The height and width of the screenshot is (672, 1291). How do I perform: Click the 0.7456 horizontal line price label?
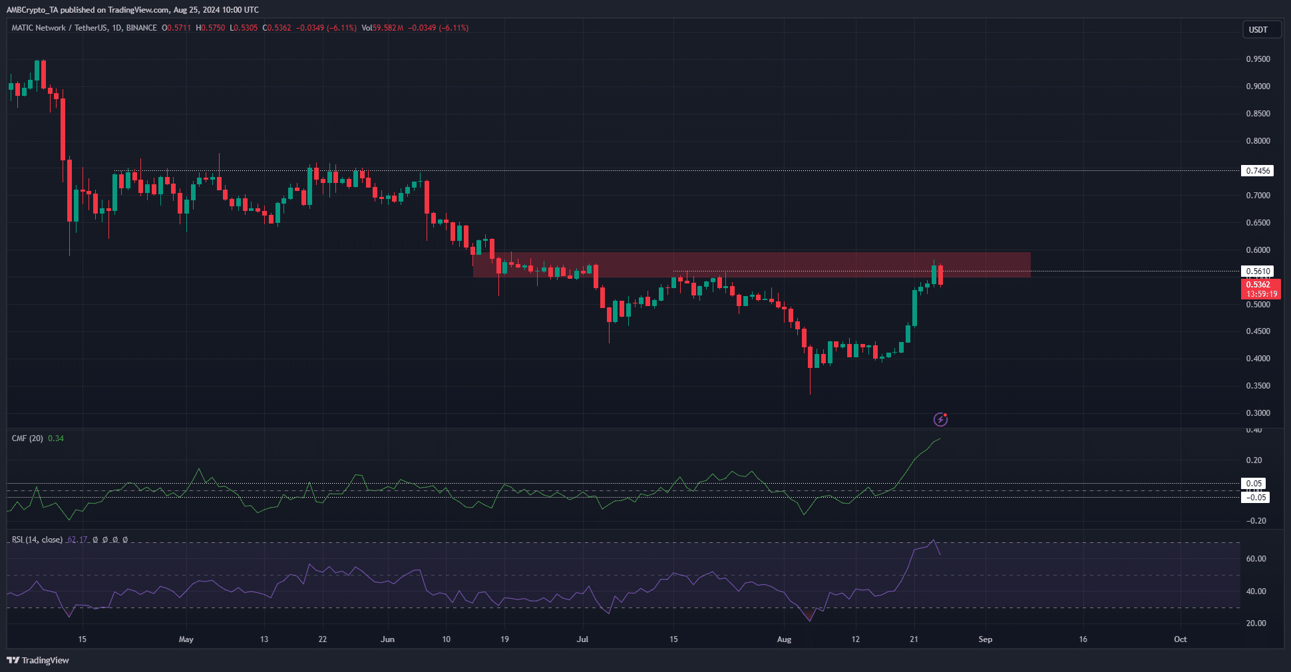point(1258,171)
